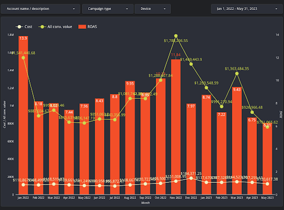Click the Account name dropdown arrow icon
The width and height of the screenshot is (284, 210).
click(74, 9)
